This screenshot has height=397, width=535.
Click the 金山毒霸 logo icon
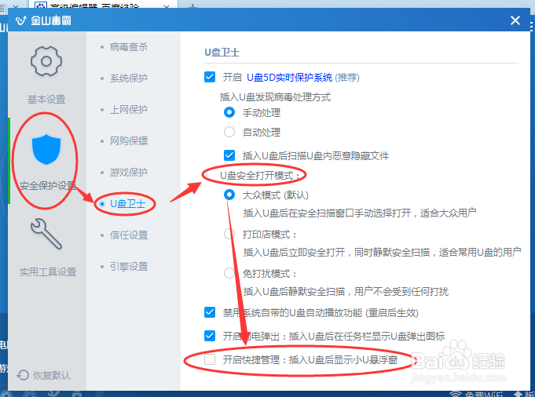pos(20,20)
